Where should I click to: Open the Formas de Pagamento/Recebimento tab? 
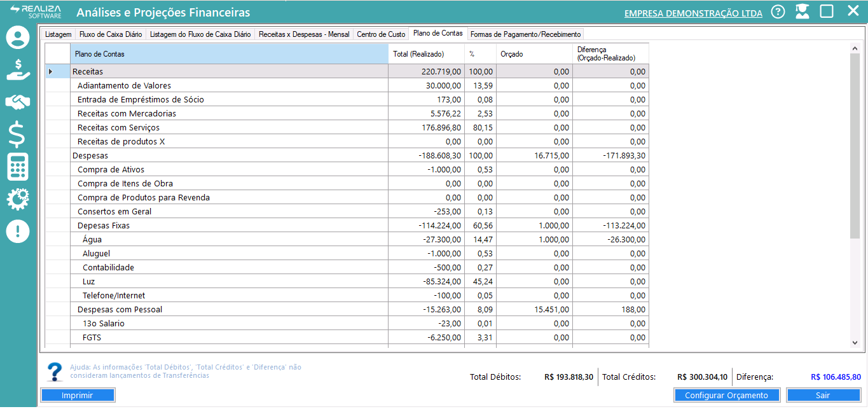(525, 34)
